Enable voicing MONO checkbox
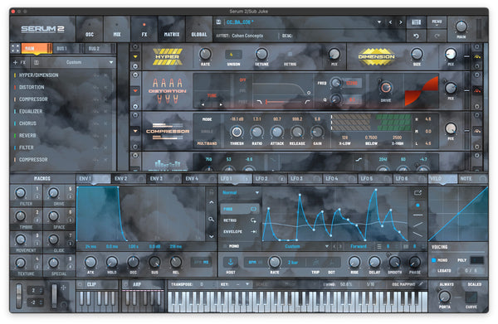Viewport: 498px width, 324px height. pos(434,260)
